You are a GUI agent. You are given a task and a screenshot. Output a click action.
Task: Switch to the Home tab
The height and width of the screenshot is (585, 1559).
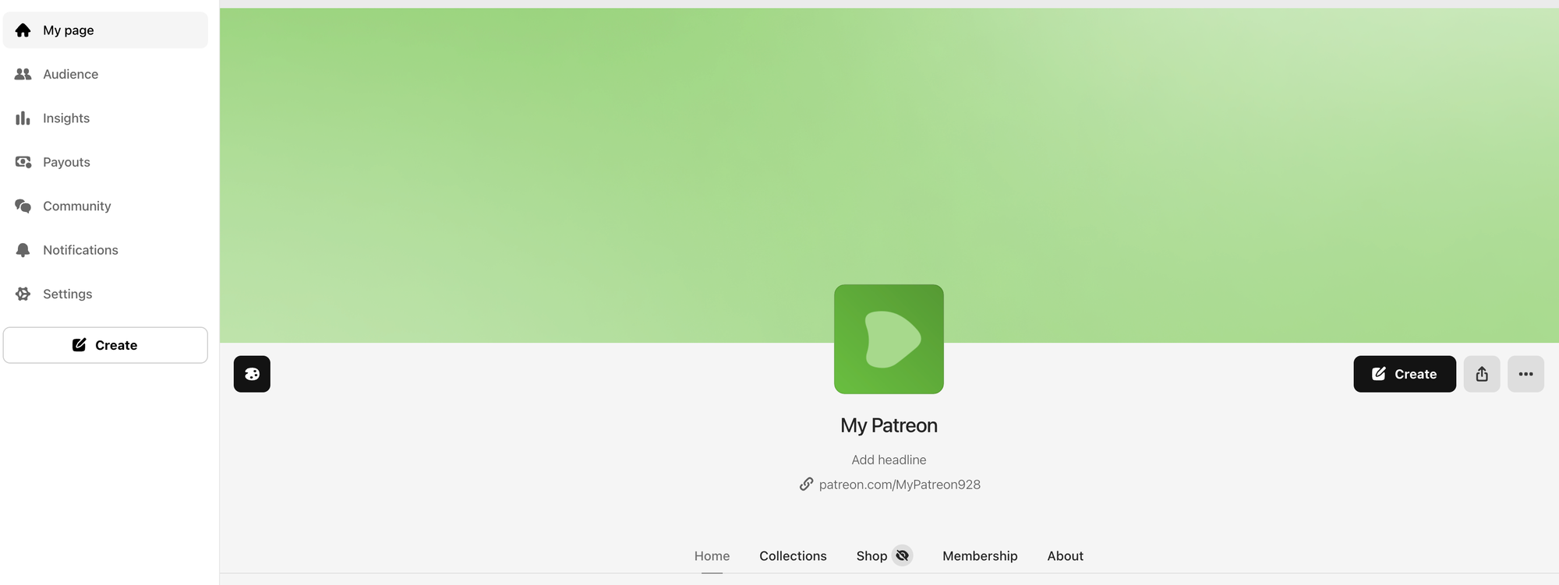point(712,556)
